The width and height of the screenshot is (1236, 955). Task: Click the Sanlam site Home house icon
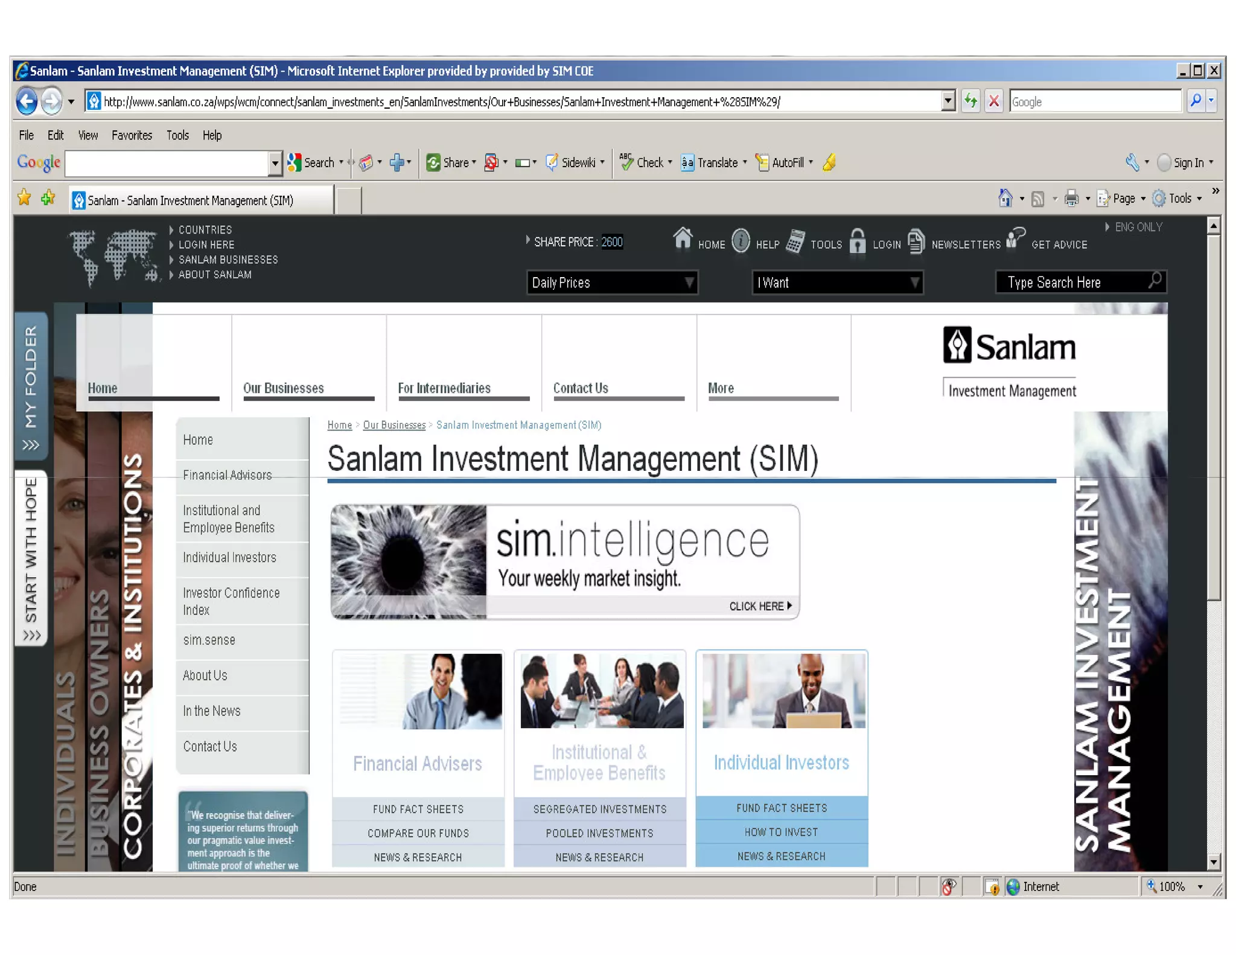tap(682, 238)
